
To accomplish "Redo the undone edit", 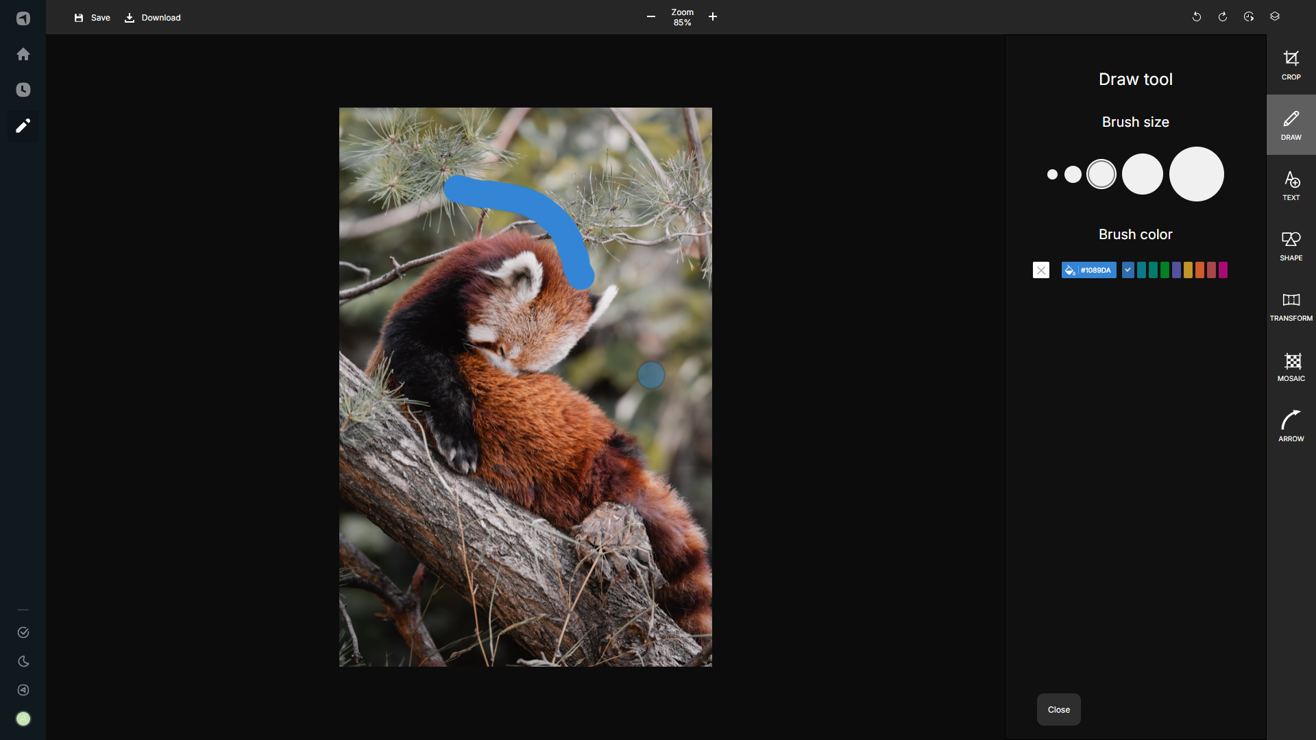I will point(1223,16).
